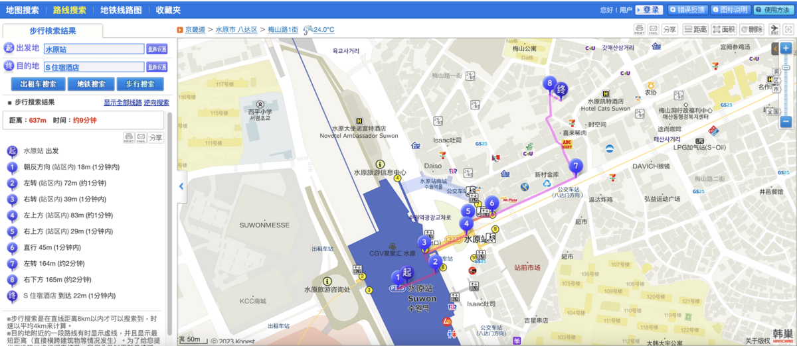Click 逆向搜索 reverse search link
The image size is (797, 346).
[157, 103]
